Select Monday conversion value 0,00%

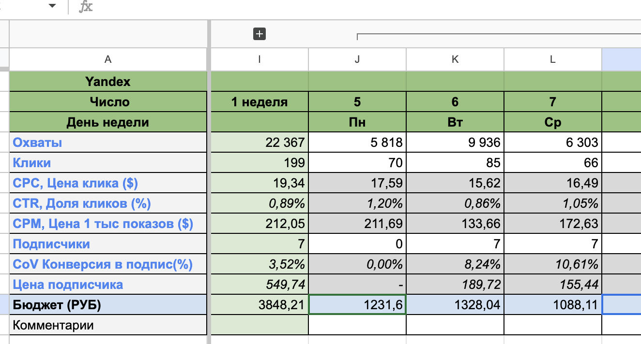click(x=357, y=264)
